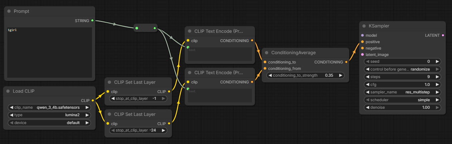Image resolution: width=452 pixels, height=144 pixels.
Task: Open the device dropdown showing default
Action: [x=49, y=123]
